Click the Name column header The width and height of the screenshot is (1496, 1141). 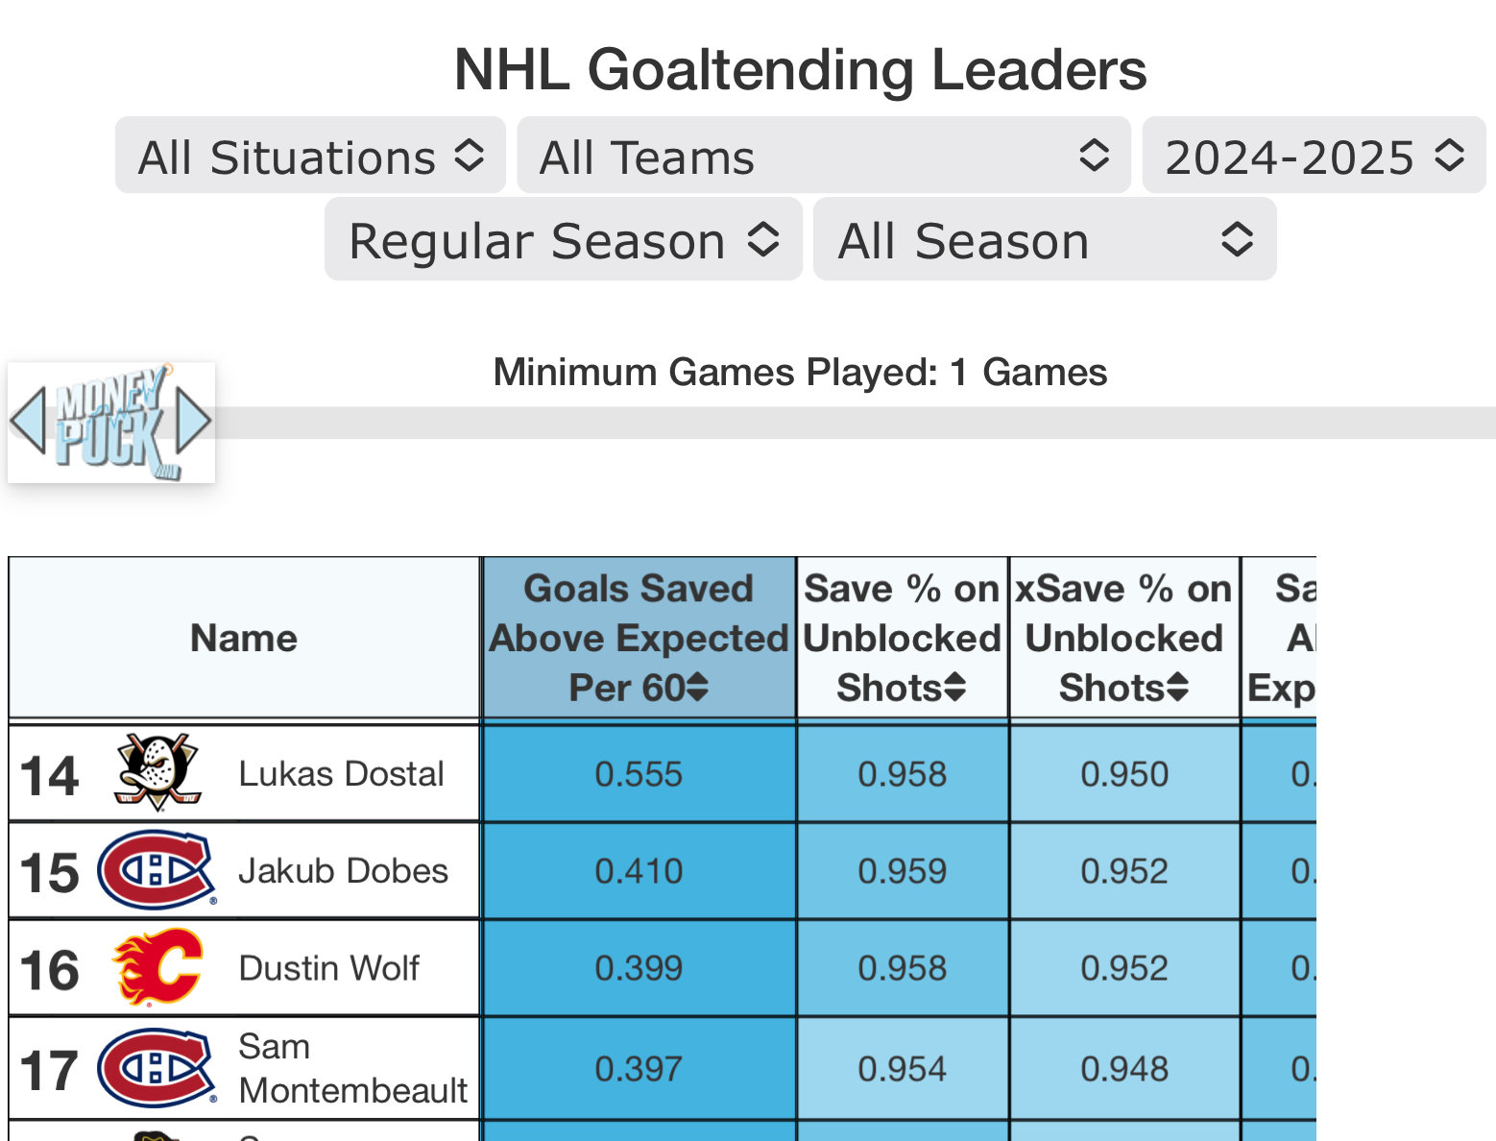(244, 638)
